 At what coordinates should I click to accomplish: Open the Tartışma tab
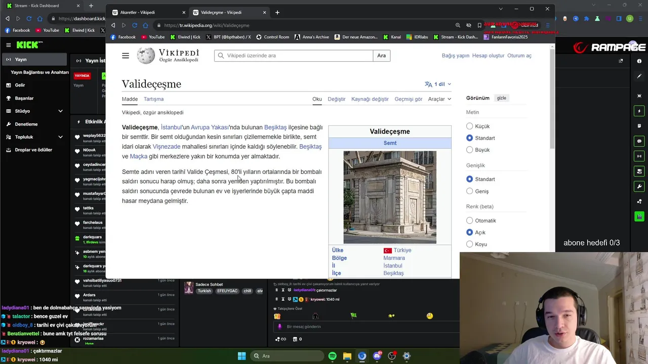coord(153,99)
